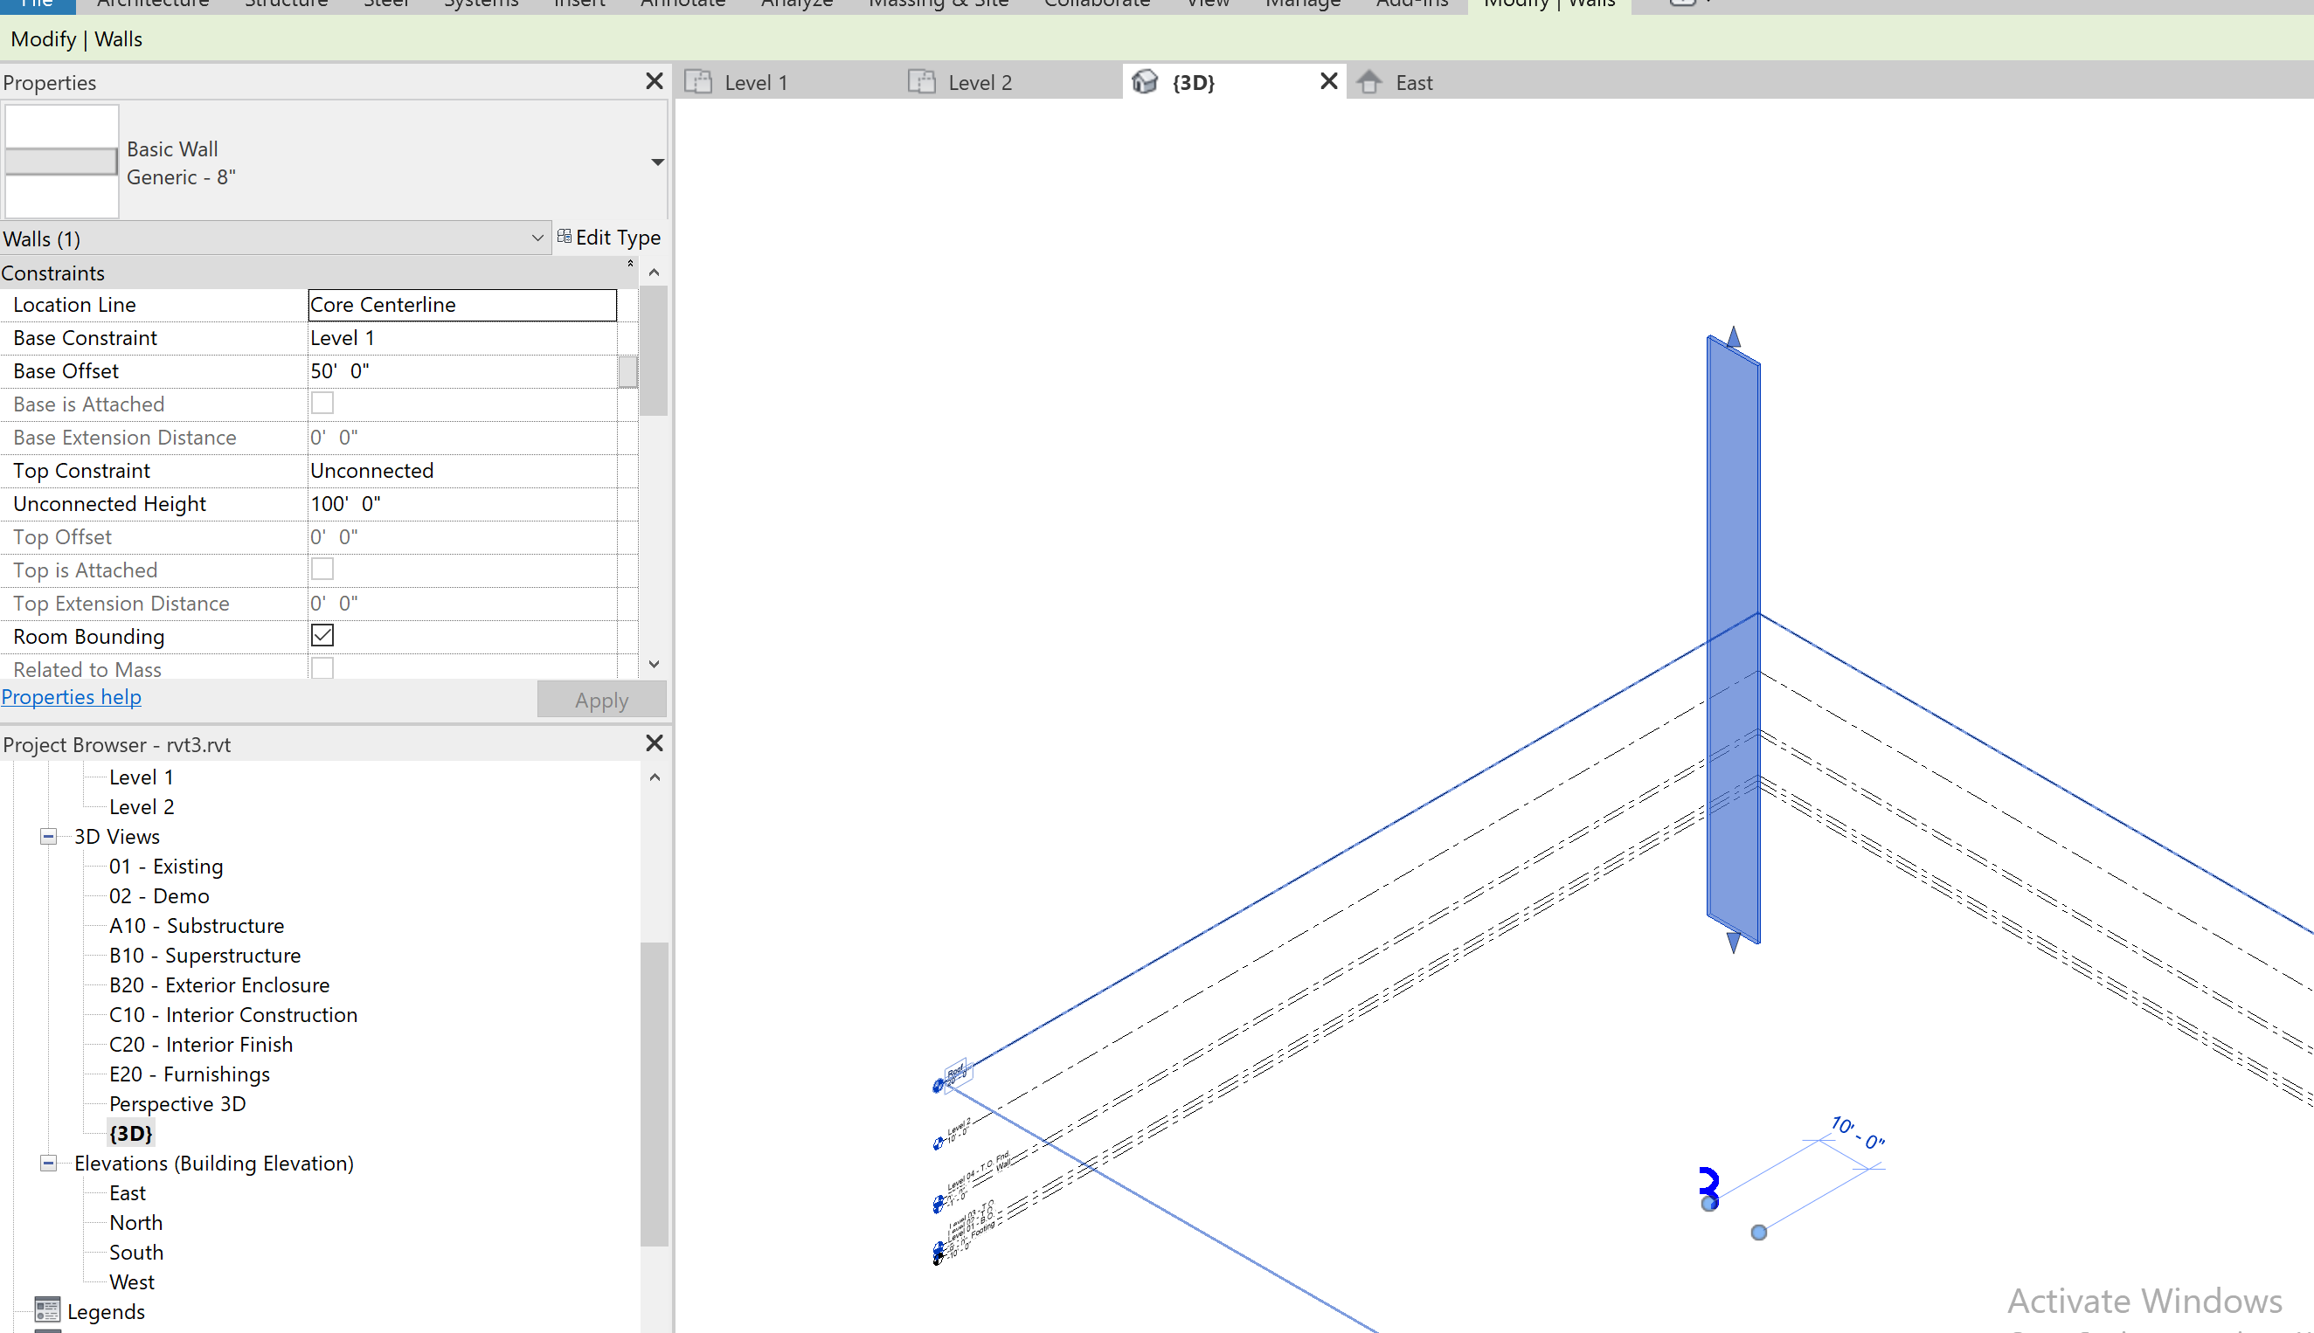Click the East elevation icon on its tab
Viewport: 2314px width, 1333px height.
[x=1369, y=81]
